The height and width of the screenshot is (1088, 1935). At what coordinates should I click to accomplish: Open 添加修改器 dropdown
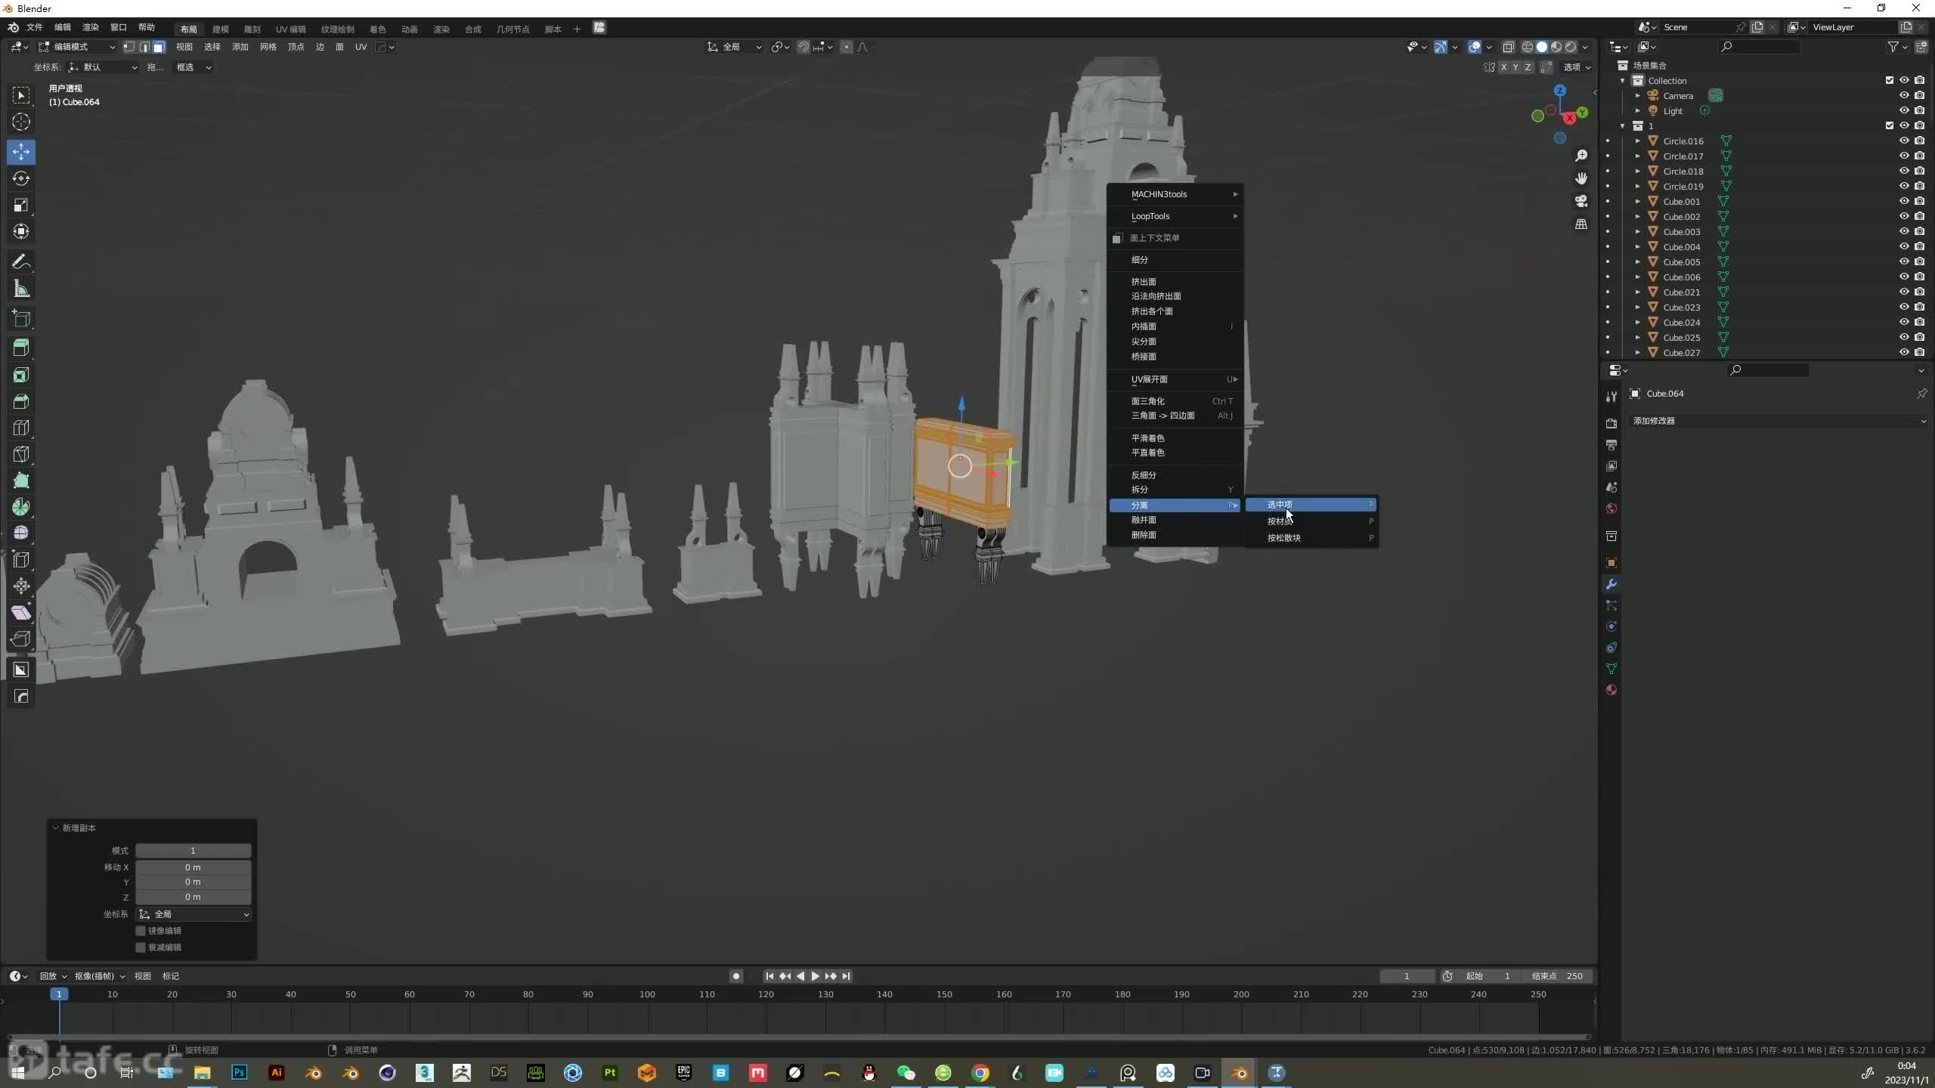(x=1779, y=421)
